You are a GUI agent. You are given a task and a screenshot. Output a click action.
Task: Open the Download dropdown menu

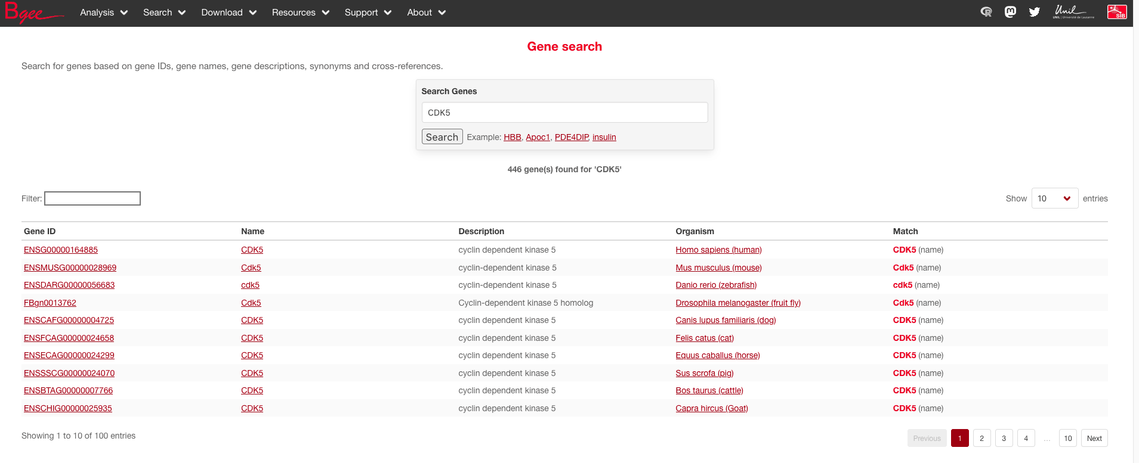[229, 13]
